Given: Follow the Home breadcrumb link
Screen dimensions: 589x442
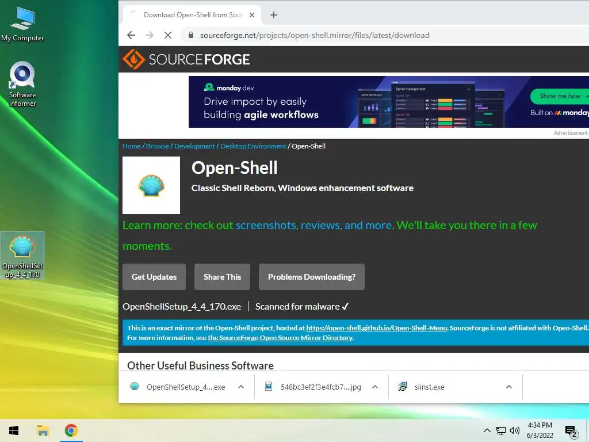Looking at the screenshot, I should click(x=132, y=146).
